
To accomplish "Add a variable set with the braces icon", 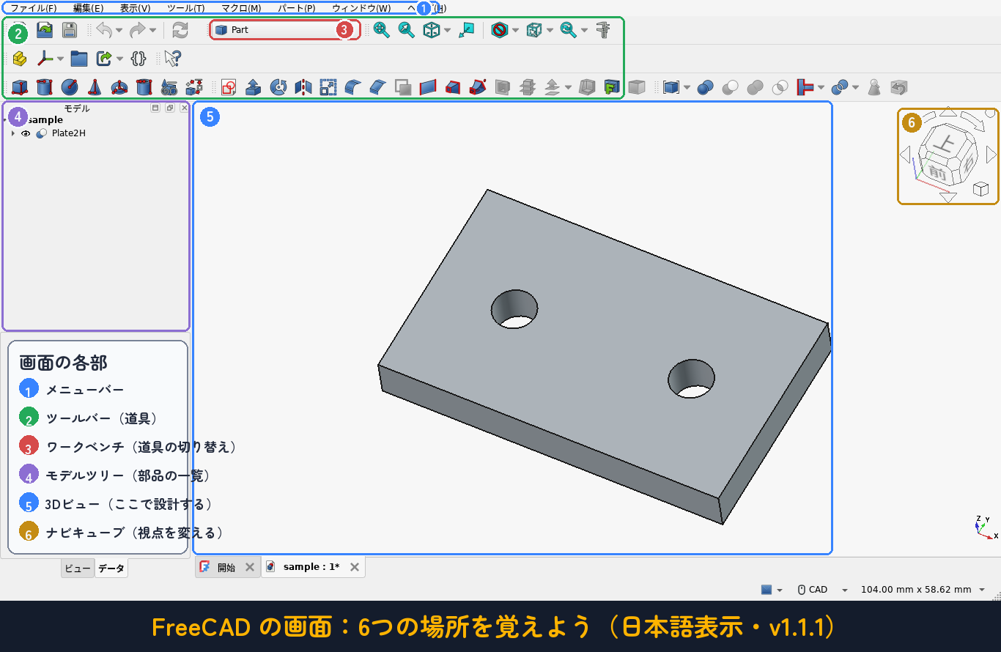I will [x=138, y=58].
